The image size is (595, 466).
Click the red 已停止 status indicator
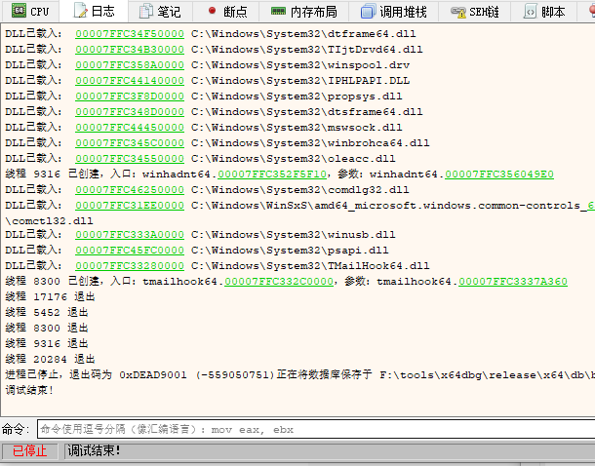click(29, 450)
